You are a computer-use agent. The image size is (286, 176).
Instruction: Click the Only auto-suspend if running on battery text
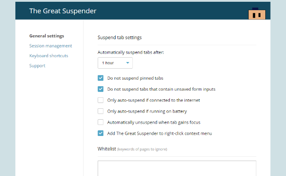point(147,111)
